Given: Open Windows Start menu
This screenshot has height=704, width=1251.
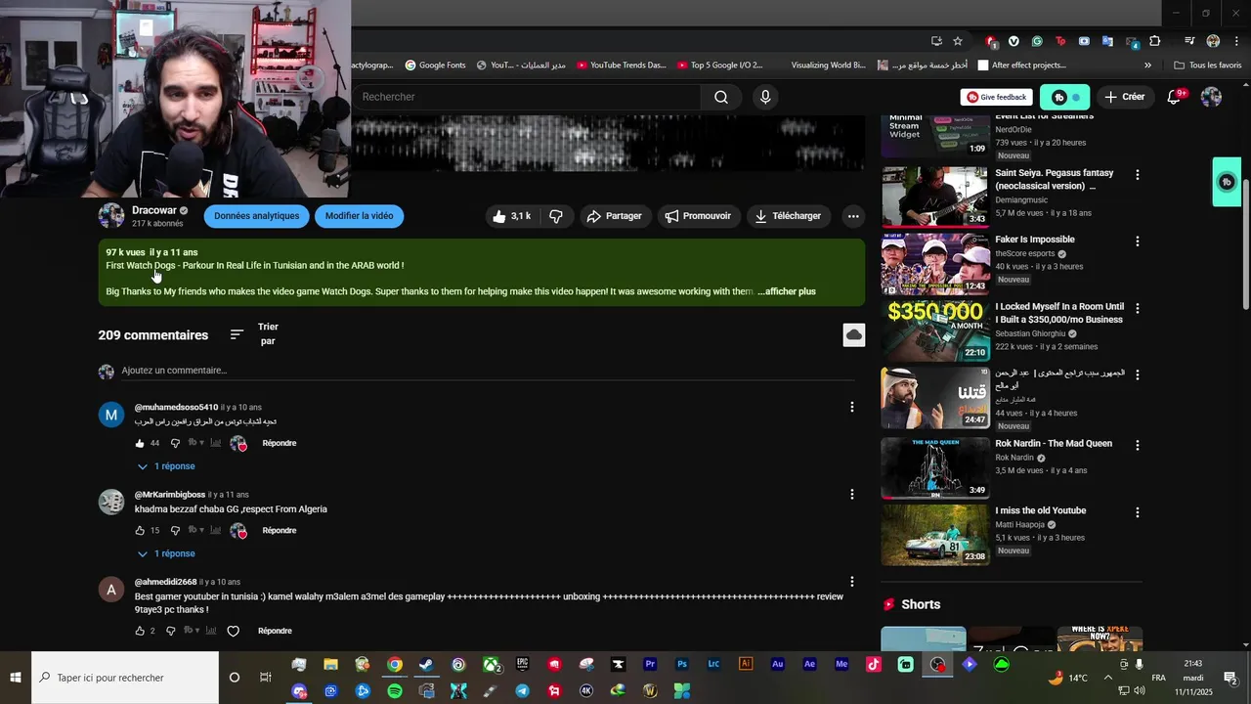Looking at the screenshot, I should pos(16,678).
